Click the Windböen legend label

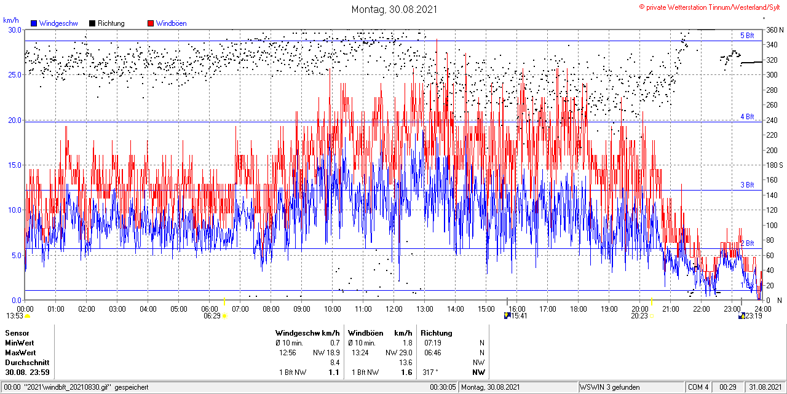pyautogui.click(x=172, y=23)
